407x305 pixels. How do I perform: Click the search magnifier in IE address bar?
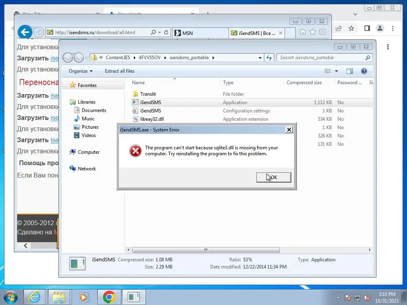pos(153,32)
